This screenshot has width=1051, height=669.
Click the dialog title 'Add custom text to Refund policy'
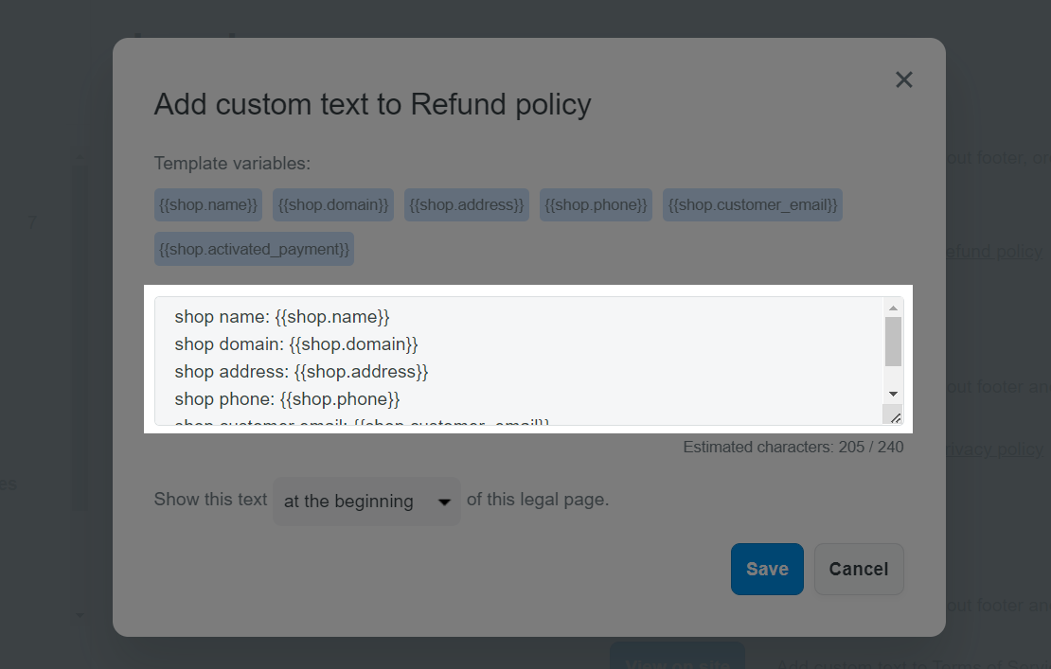373,104
